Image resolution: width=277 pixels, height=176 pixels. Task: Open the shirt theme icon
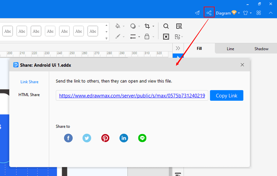[245, 13]
